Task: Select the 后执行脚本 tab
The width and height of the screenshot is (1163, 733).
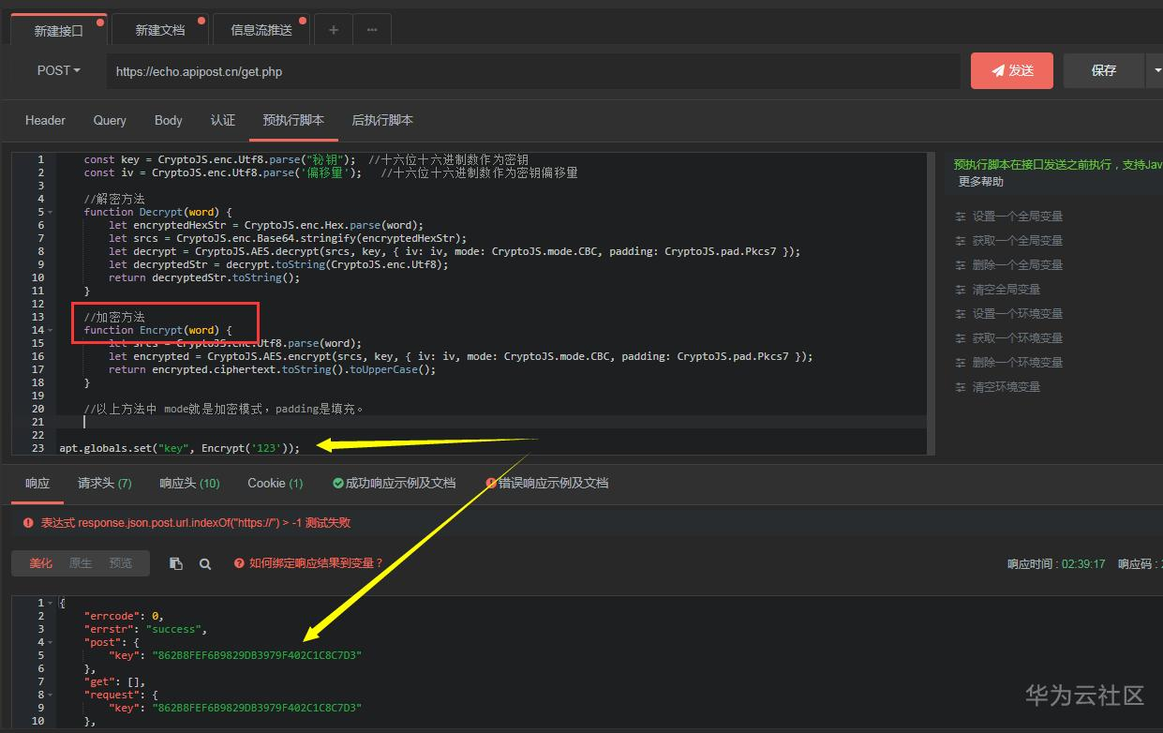Action: (x=382, y=120)
